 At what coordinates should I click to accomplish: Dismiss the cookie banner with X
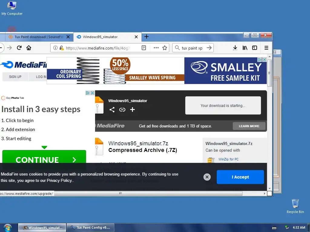pos(207,177)
